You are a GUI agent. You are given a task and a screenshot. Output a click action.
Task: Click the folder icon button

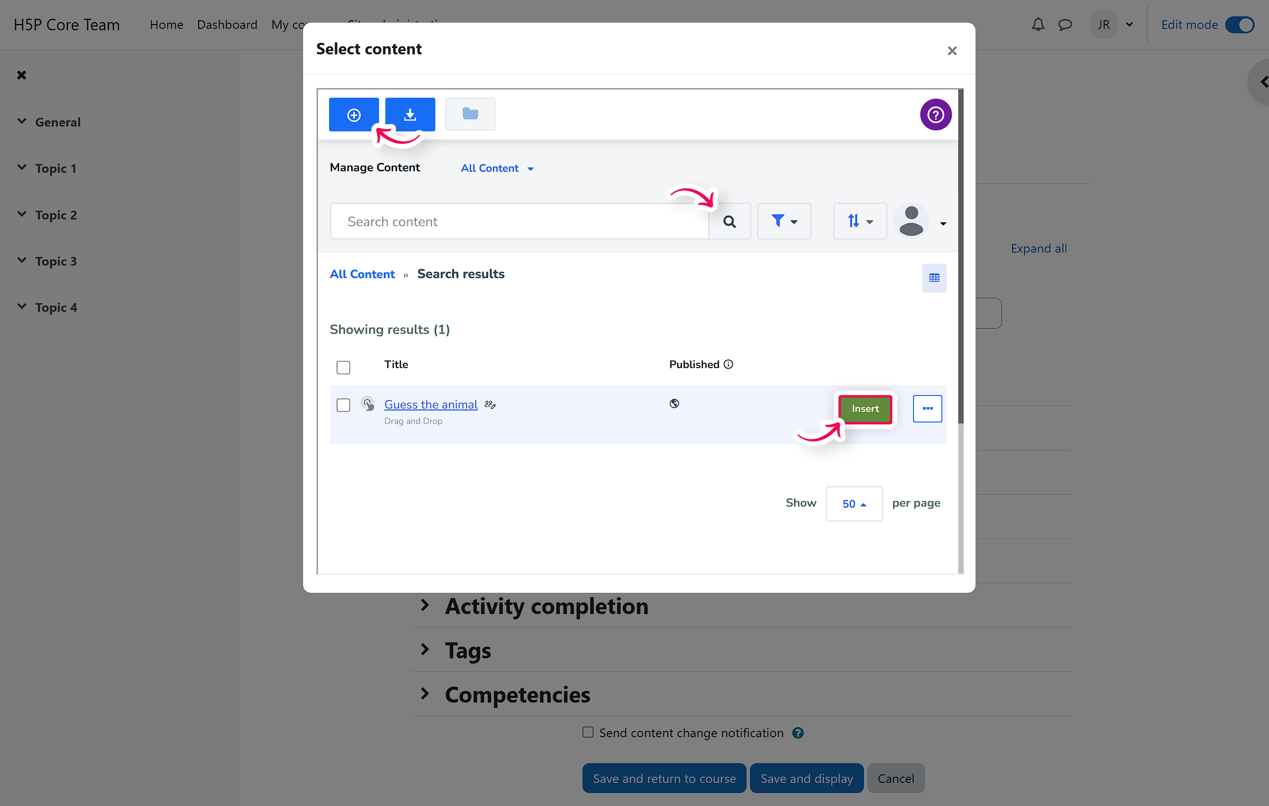click(x=470, y=114)
